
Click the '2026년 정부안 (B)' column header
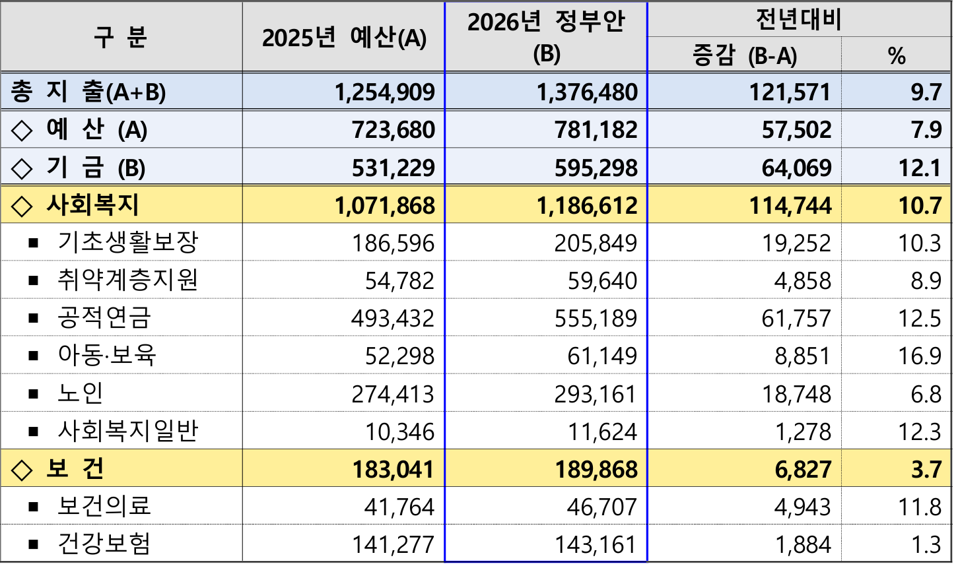pyautogui.click(x=546, y=37)
